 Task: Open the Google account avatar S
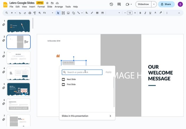pos(180,4)
